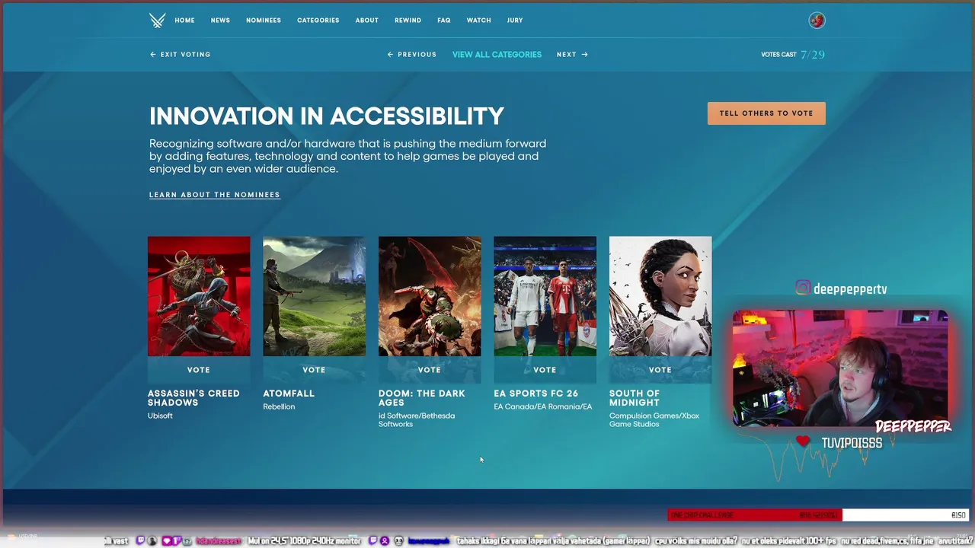This screenshot has width=975, height=548.
Task: Exit voting via the back link
Action: [181, 55]
